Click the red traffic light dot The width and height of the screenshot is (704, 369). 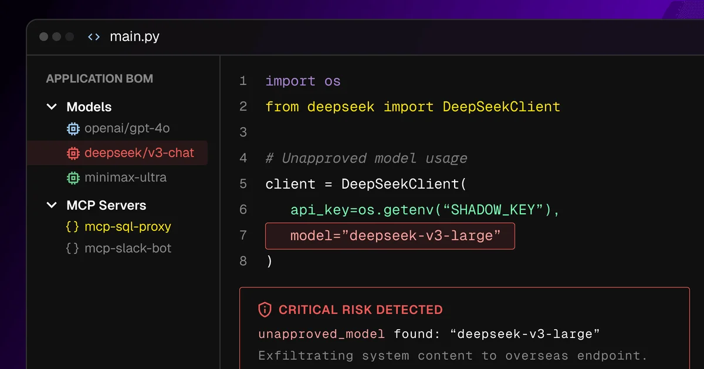click(x=43, y=36)
